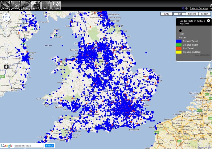Switch to Terrain view type
Viewport: 212px width, 149px height.
(x=204, y=14)
